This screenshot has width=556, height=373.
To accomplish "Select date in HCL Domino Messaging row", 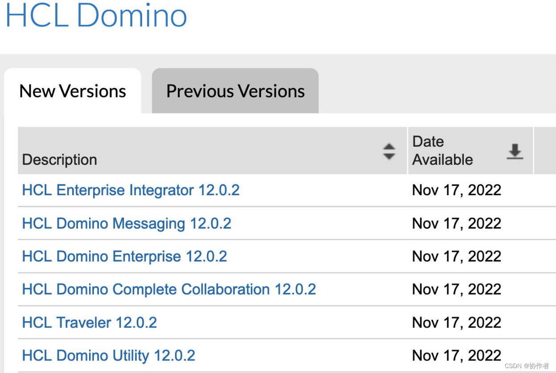I will (x=457, y=223).
